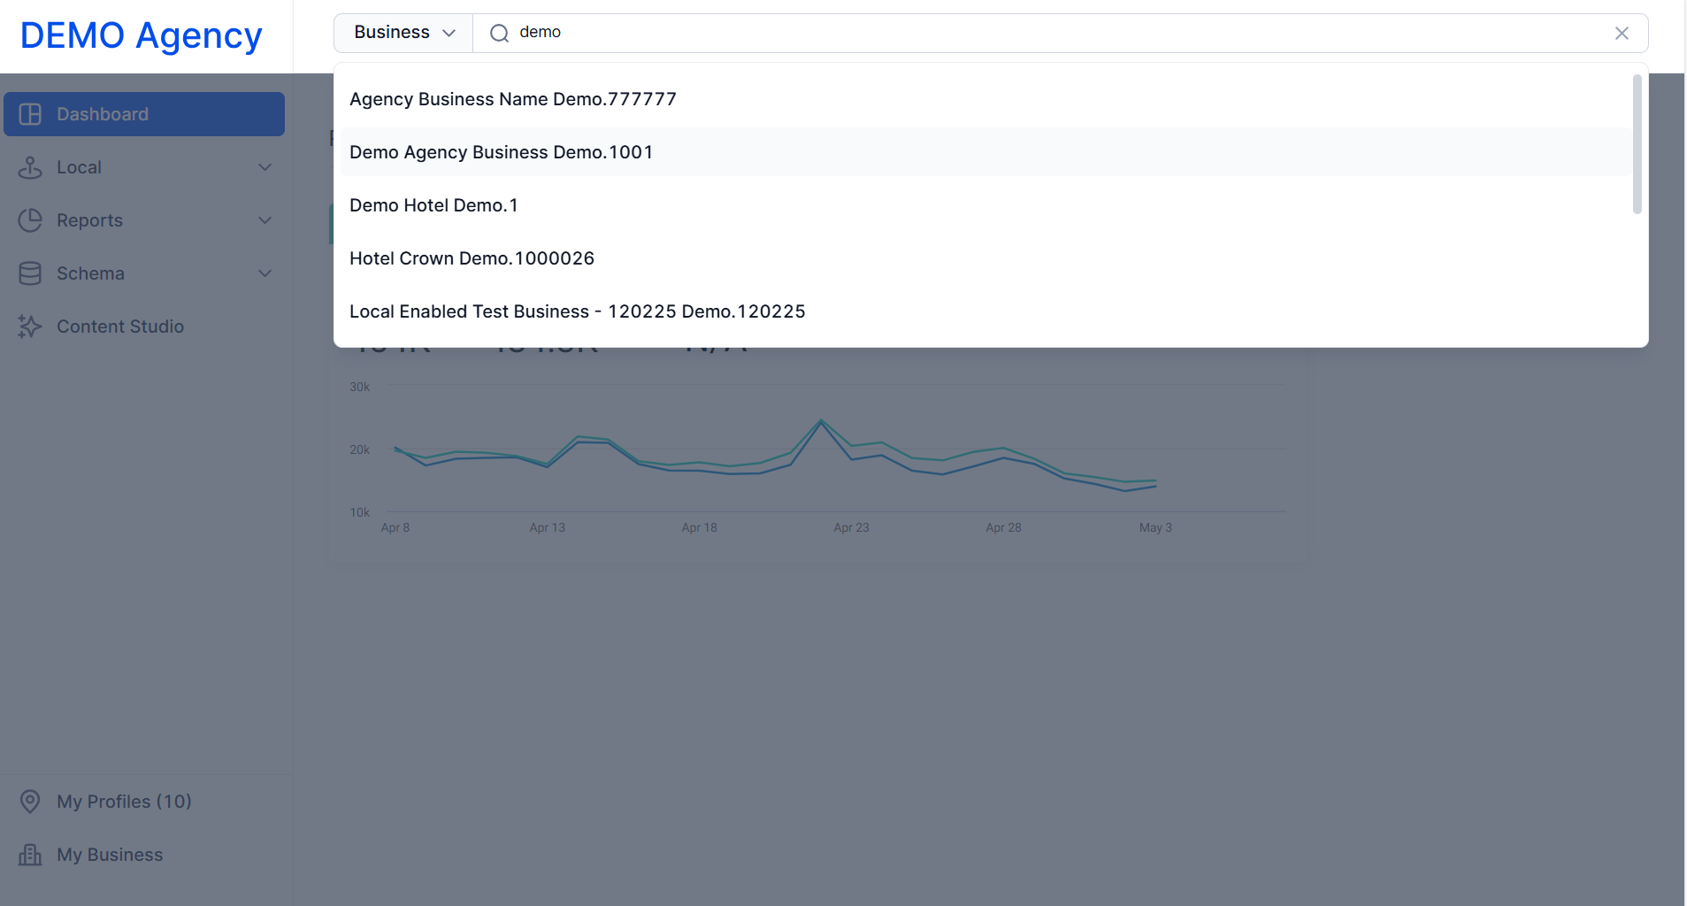The width and height of the screenshot is (1687, 906).
Task: Go to My Profiles (10)
Action: (144, 802)
